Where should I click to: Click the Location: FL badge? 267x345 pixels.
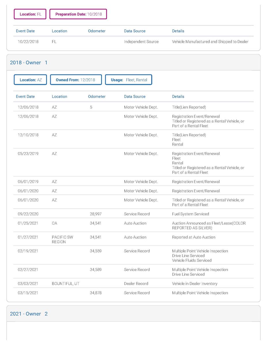[30, 14]
